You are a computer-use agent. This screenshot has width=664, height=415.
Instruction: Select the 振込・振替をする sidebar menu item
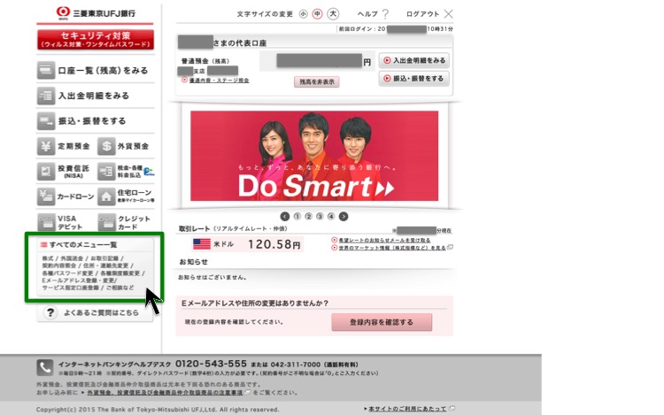(96, 121)
